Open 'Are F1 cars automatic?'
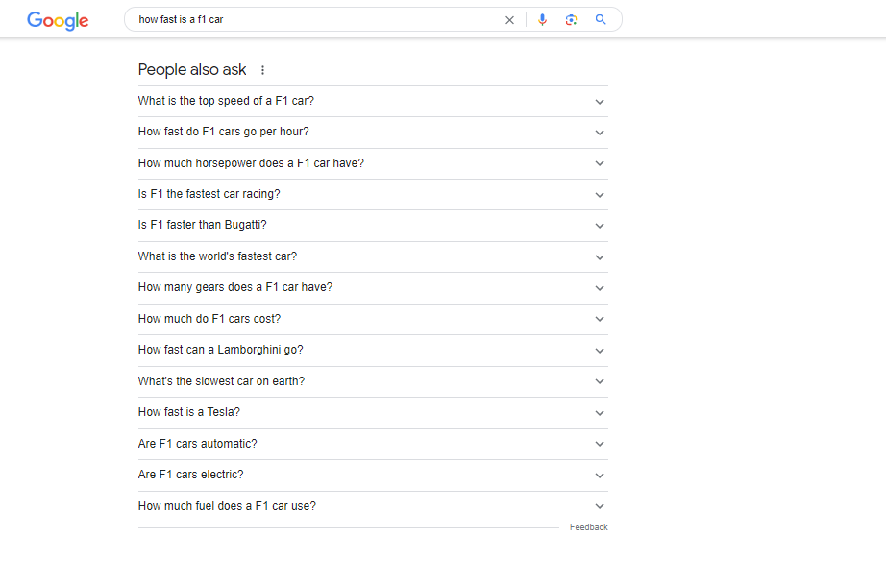886x561 pixels. pyautogui.click(x=197, y=444)
